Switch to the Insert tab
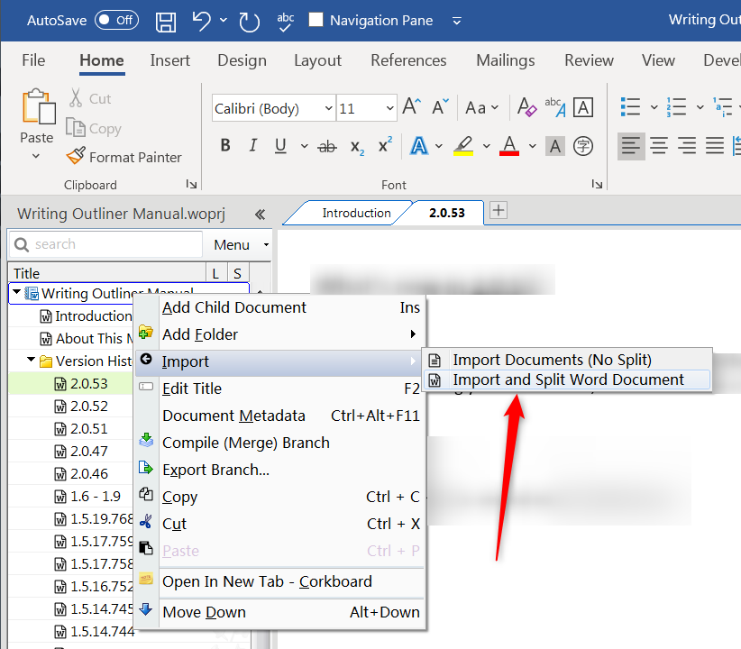The width and height of the screenshot is (741, 649). (x=170, y=60)
